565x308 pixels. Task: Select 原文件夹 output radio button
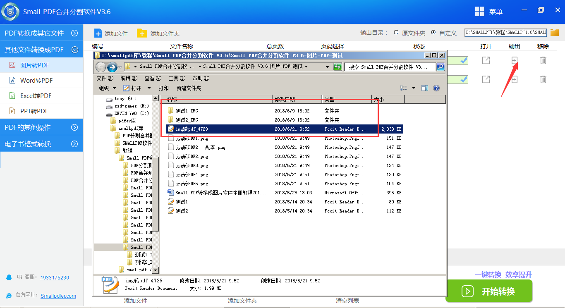pos(396,33)
